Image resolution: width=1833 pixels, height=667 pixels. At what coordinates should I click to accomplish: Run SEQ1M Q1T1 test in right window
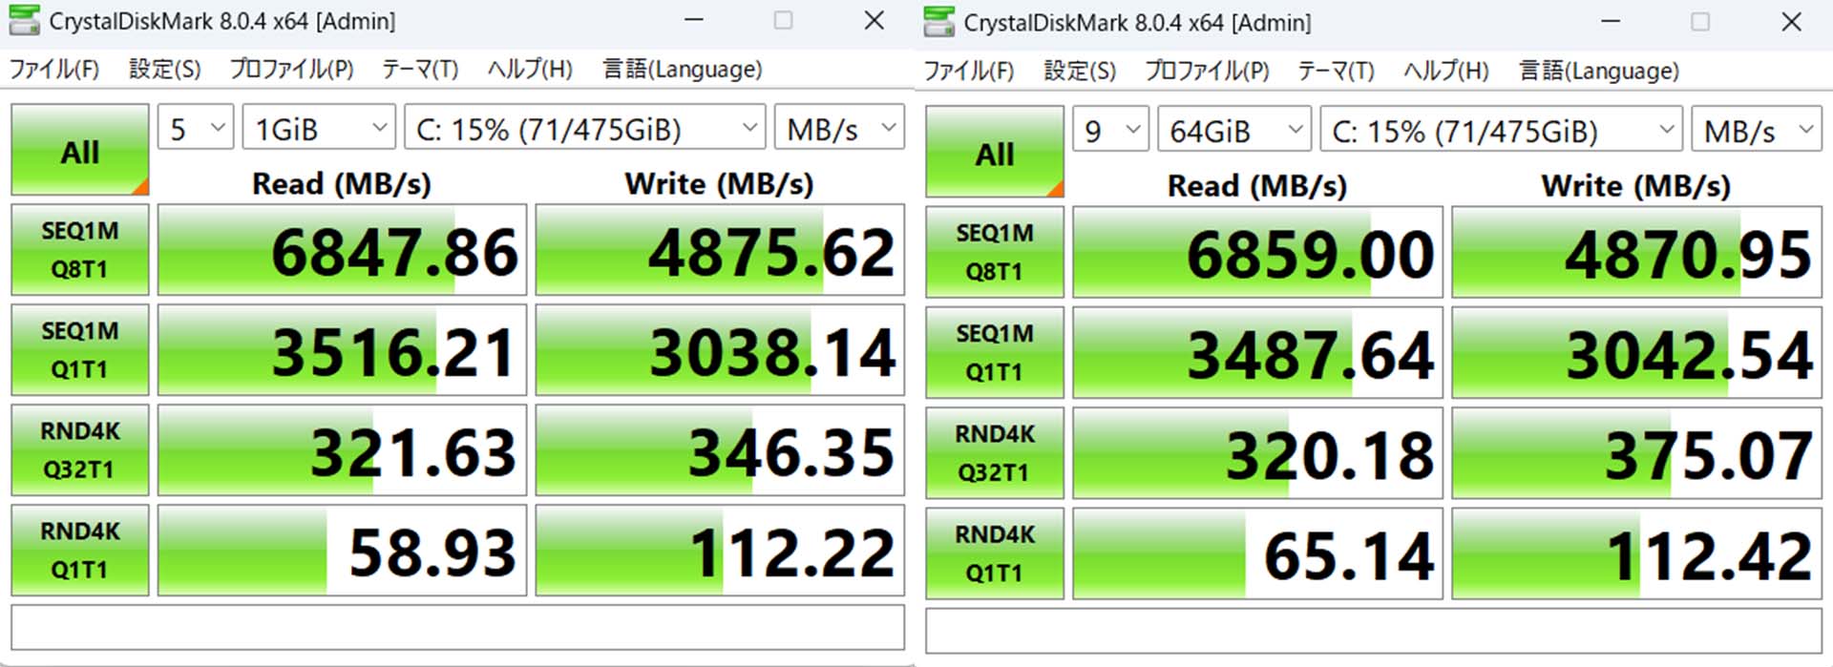point(995,352)
